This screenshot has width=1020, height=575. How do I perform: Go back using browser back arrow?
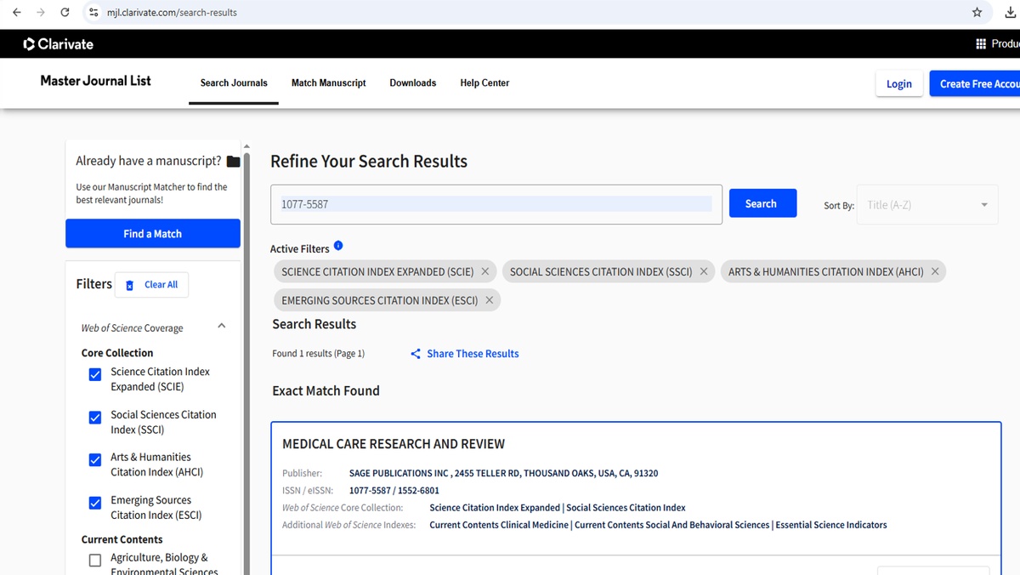click(x=17, y=13)
